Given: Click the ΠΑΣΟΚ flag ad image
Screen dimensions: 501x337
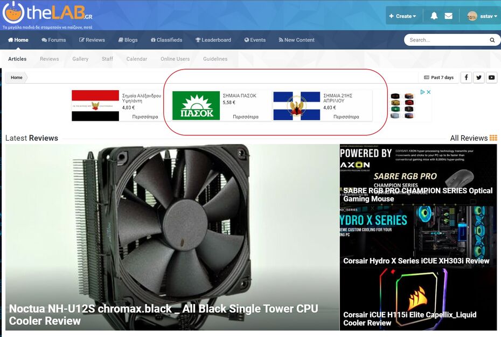Looking at the screenshot, I should click(196, 106).
